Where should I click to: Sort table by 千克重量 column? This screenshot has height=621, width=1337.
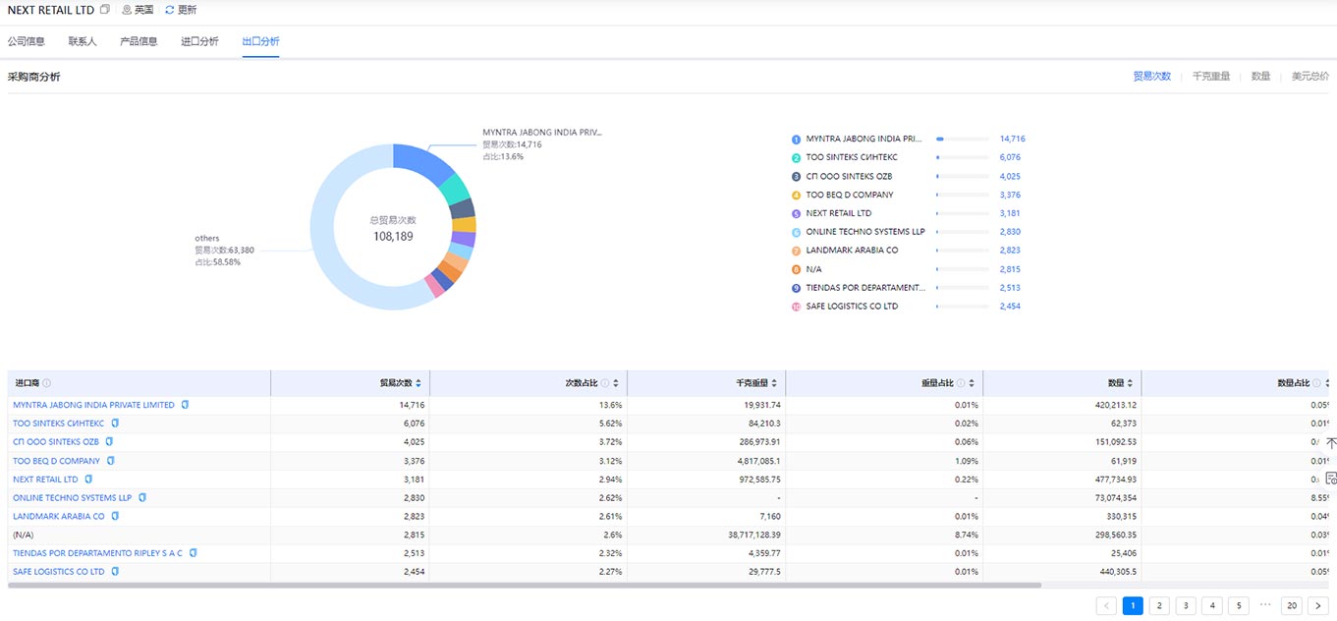point(774,383)
